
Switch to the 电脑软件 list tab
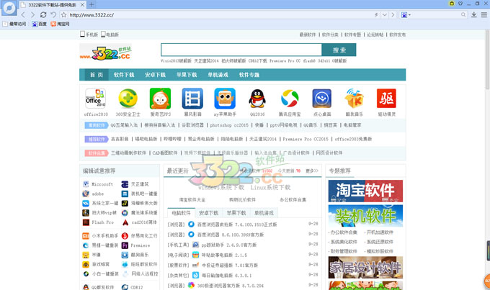click(182, 213)
